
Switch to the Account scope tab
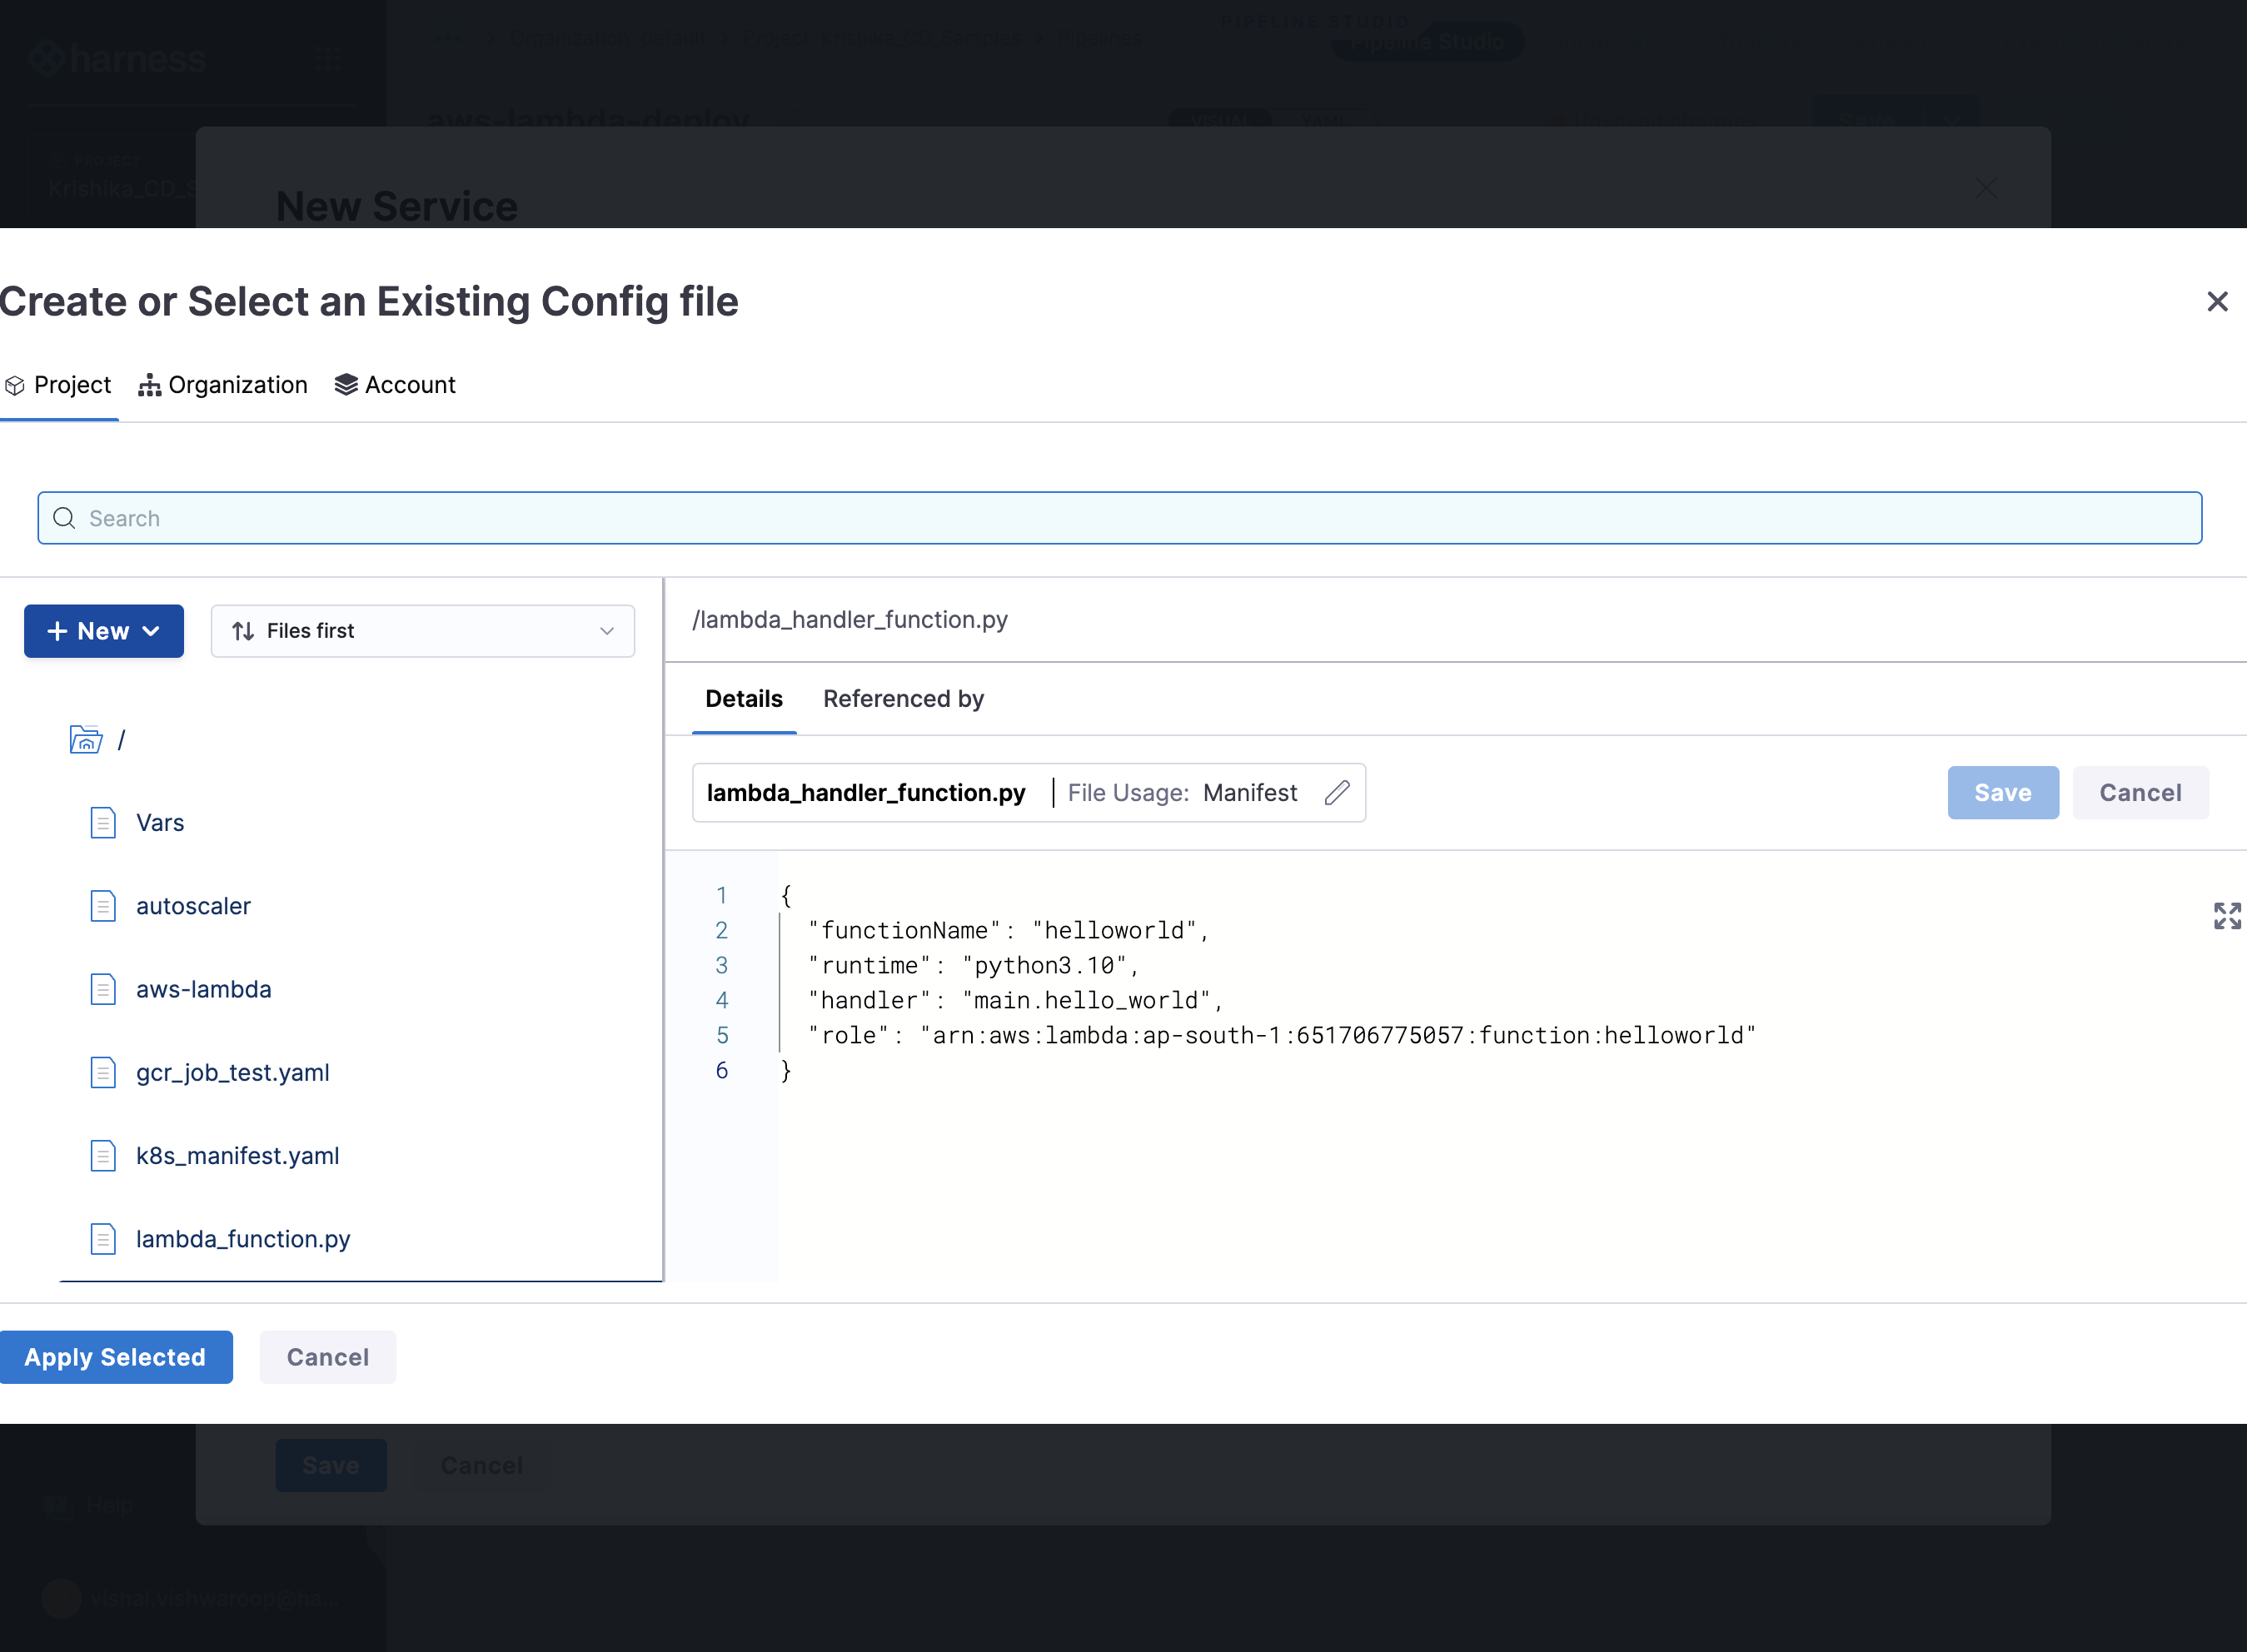(395, 385)
